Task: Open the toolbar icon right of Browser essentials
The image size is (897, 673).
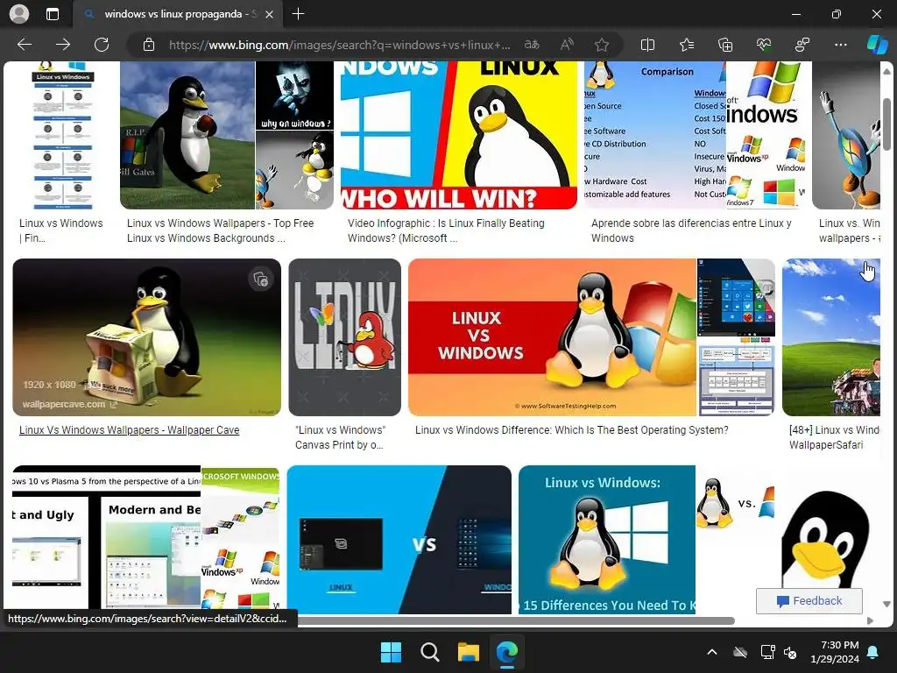Action: tap(802, 45)
